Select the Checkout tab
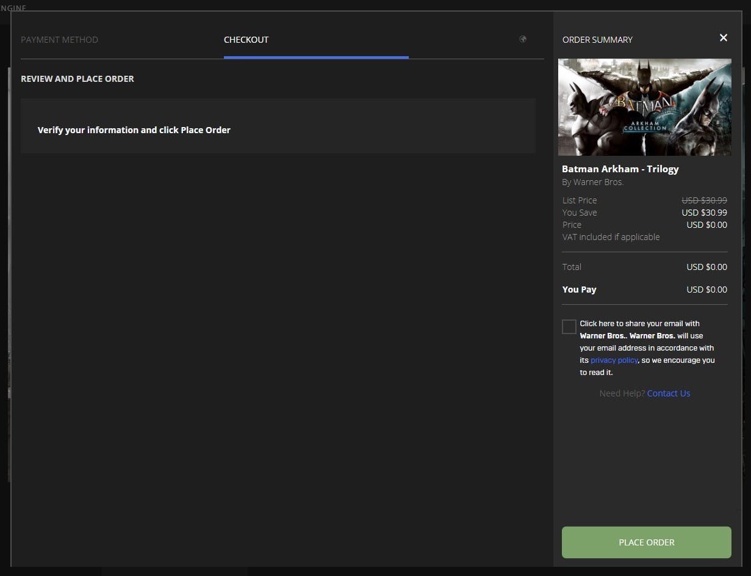 tap(246, 40)
